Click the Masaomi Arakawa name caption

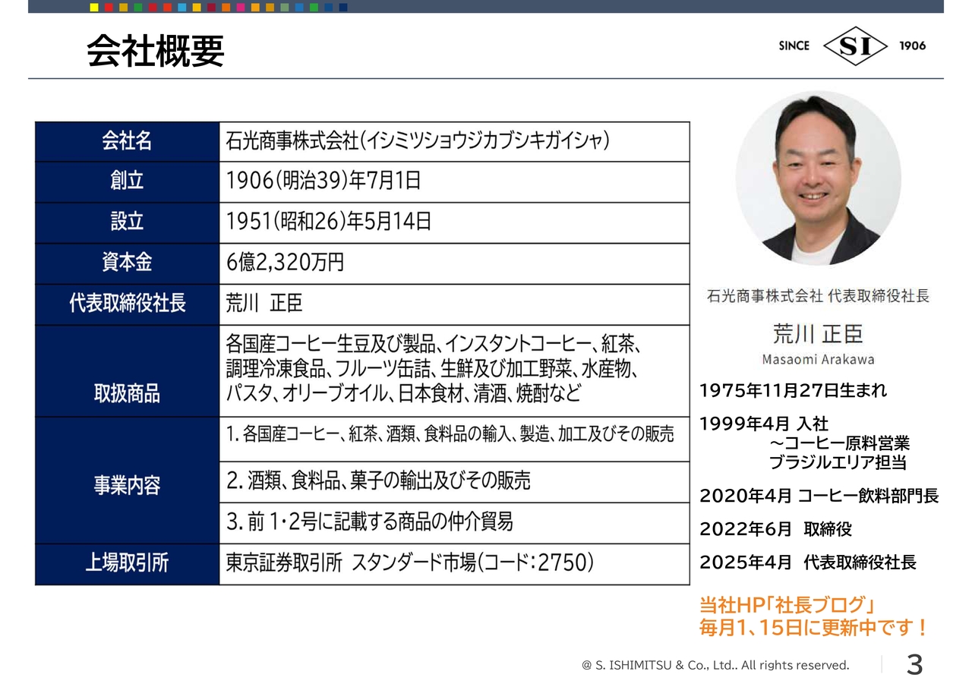818,360
